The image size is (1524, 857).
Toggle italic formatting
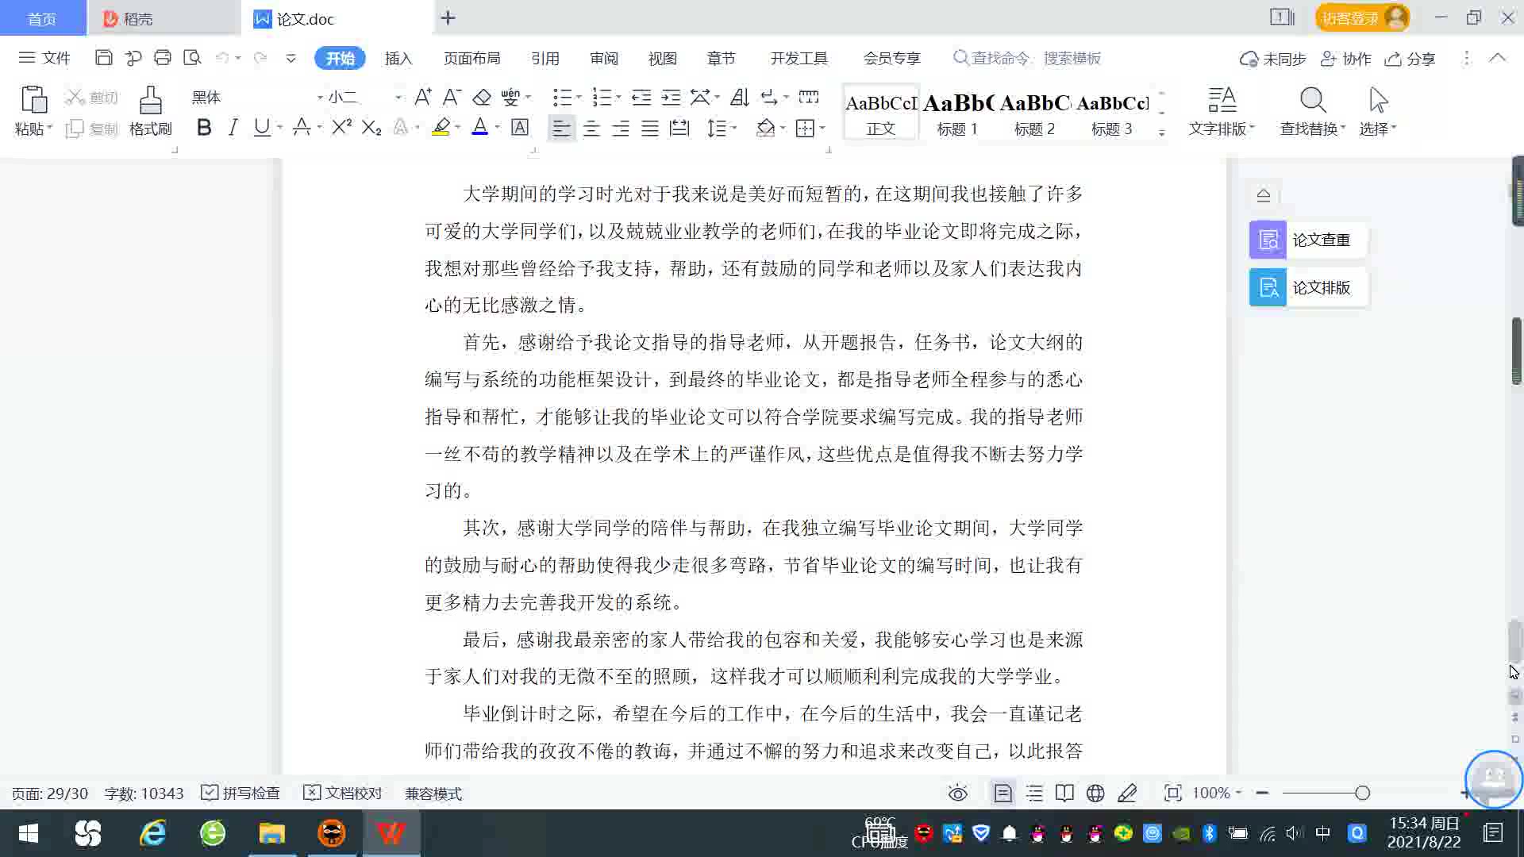(233, 128)
